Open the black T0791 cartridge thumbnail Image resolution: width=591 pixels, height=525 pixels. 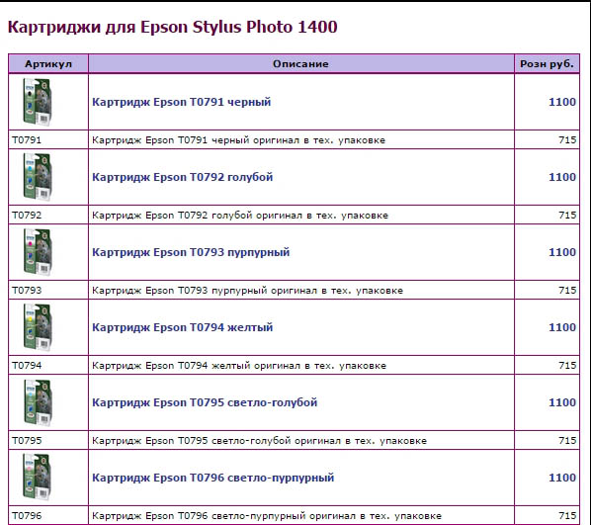[x=37, y=102]
